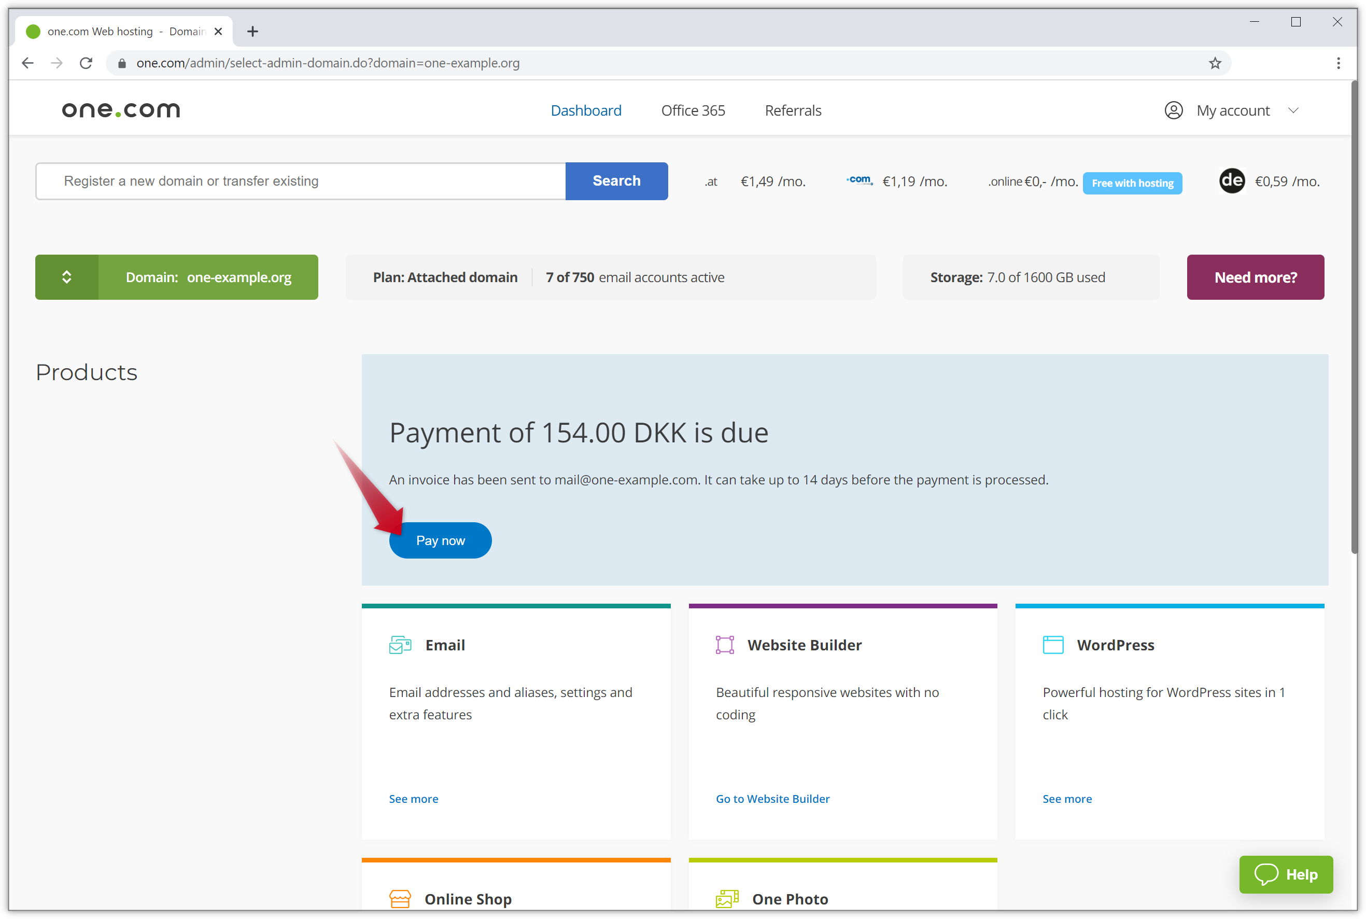
Task: Click the Need more? button
Action: (x=1256, y=277)
